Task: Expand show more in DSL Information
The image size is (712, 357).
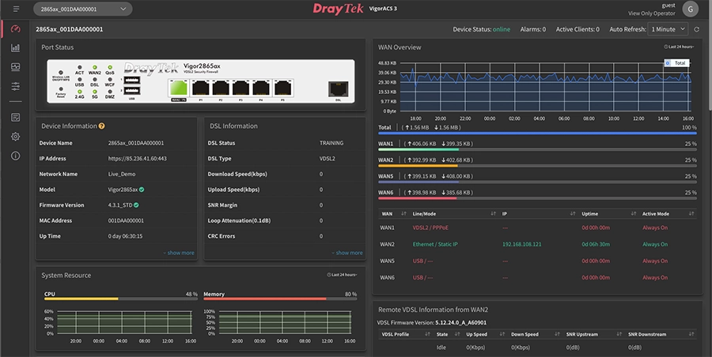Action: pyautogui.click(x=347, y=253)
